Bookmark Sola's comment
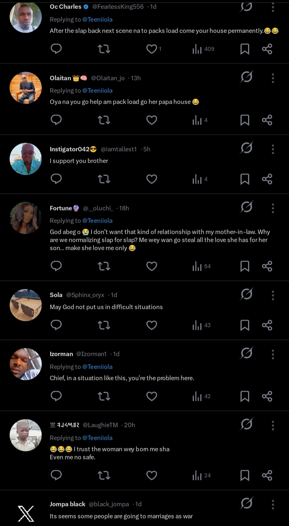The image size is (289, 526). 244,325
